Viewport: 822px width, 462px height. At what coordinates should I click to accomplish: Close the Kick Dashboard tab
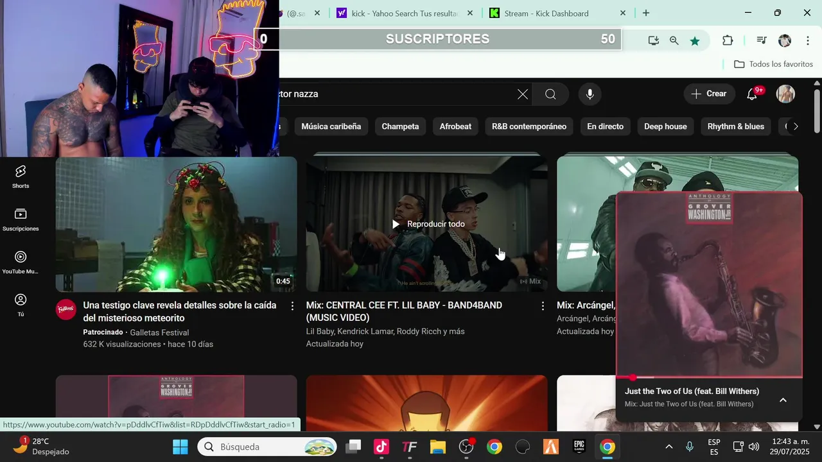point(622,13)
